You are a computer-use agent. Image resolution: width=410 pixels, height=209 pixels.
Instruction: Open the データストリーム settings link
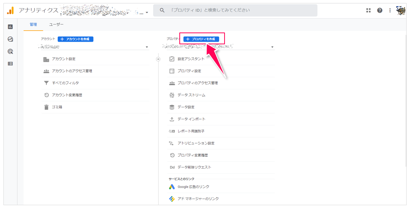pos(191,95)
